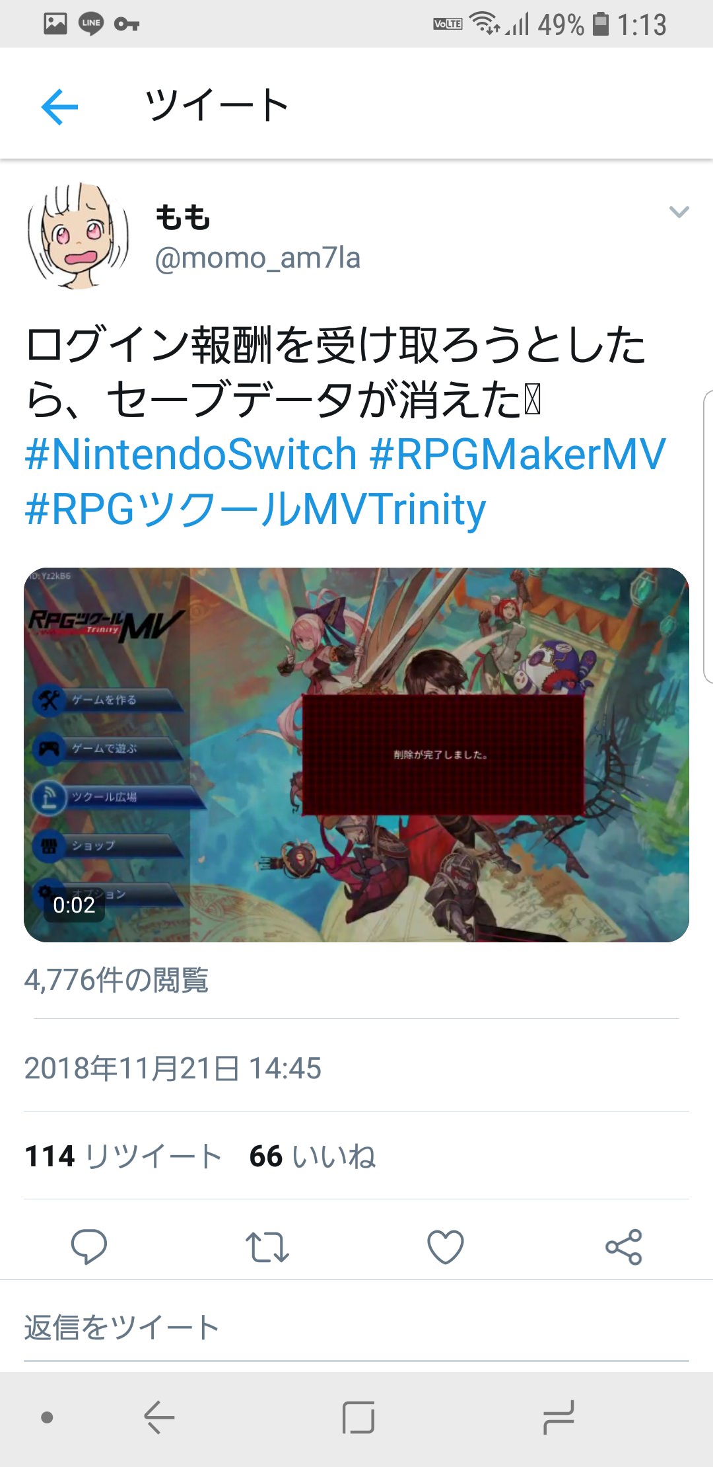Like the tweet with heart icon
Screen dimensions: 713x1467
point(446,1247)
